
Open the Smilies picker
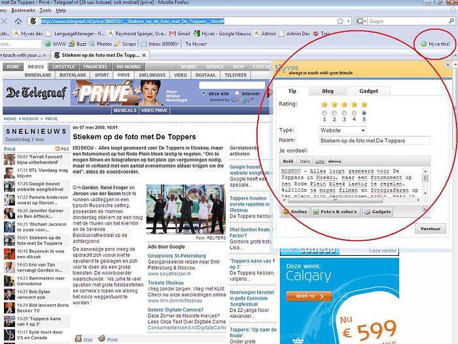coord(294,212)
